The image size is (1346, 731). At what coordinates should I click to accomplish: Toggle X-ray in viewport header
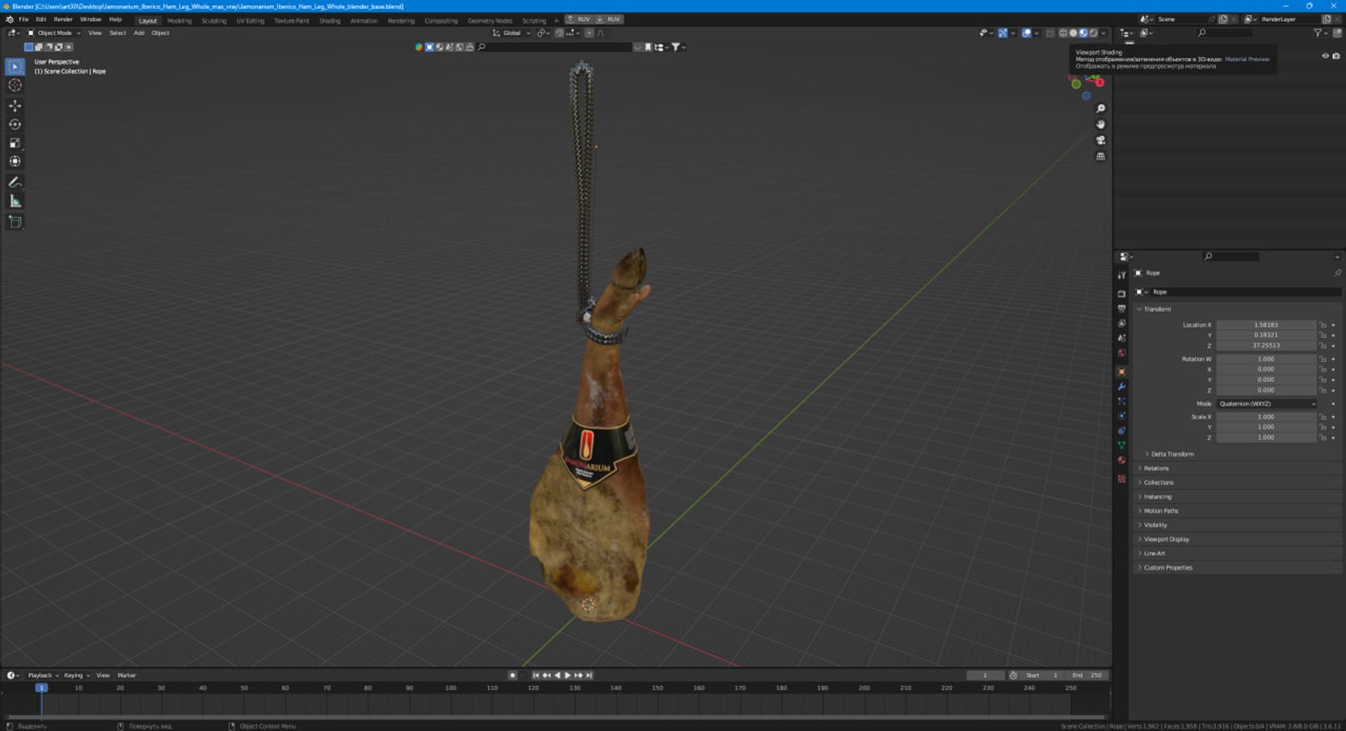1049,33
